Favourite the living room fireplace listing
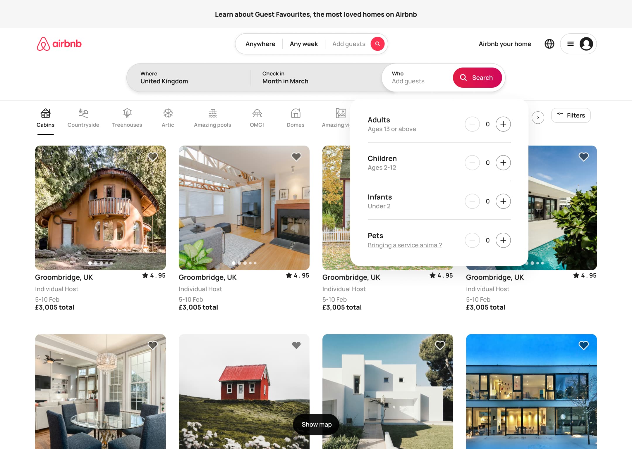The image size is (632, 449). (296, 157)
